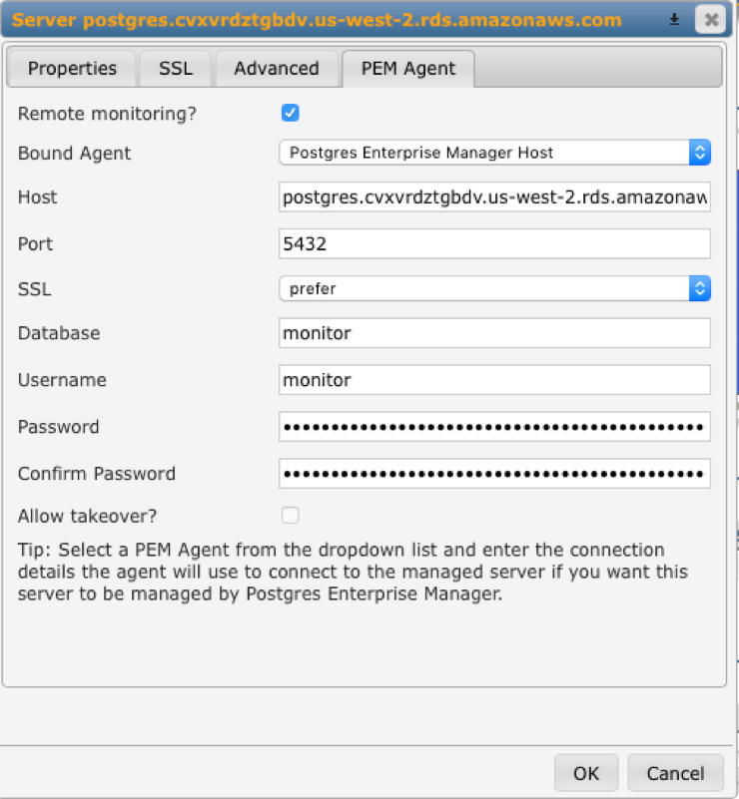The image size is (739, 799).
Task: Uncheck the Remote monitoring checkbox
Action: [x=291, y=113]
